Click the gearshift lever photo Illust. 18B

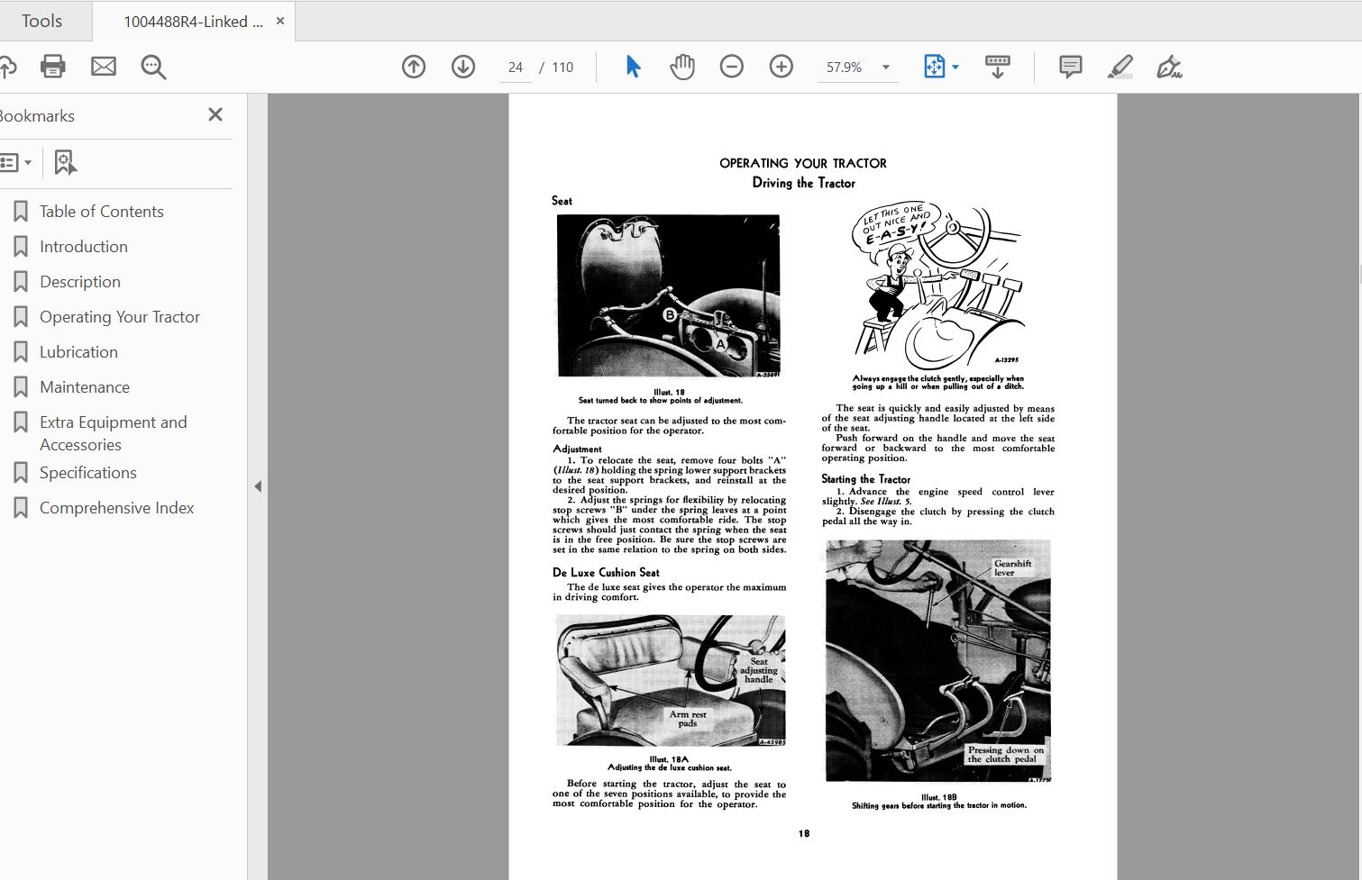coord(938,661)
